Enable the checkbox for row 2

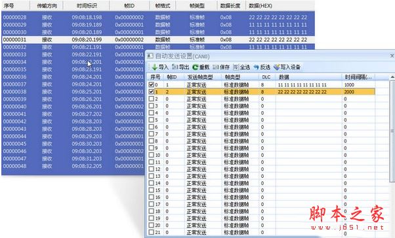point(151,99)
